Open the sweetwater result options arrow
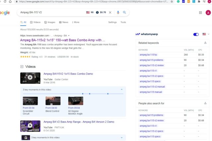The height and width of the screenshot is (141, 212). click(69, 36)
